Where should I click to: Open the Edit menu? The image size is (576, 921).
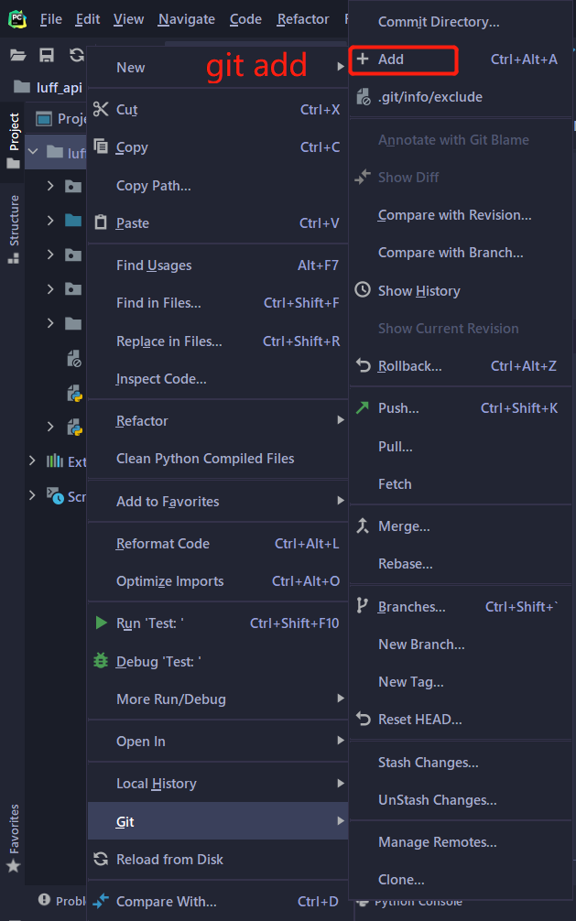[88, 19]
